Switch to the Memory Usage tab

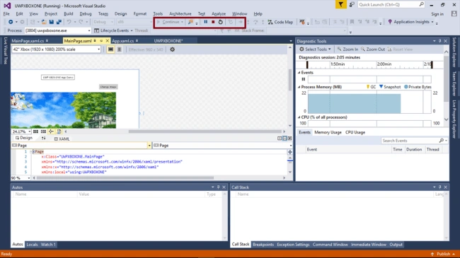(x=328, y=132)
